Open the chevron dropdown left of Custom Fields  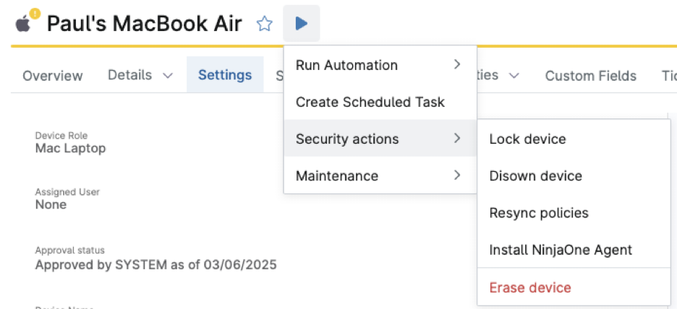pyautogui.click(x=515, y=75)
